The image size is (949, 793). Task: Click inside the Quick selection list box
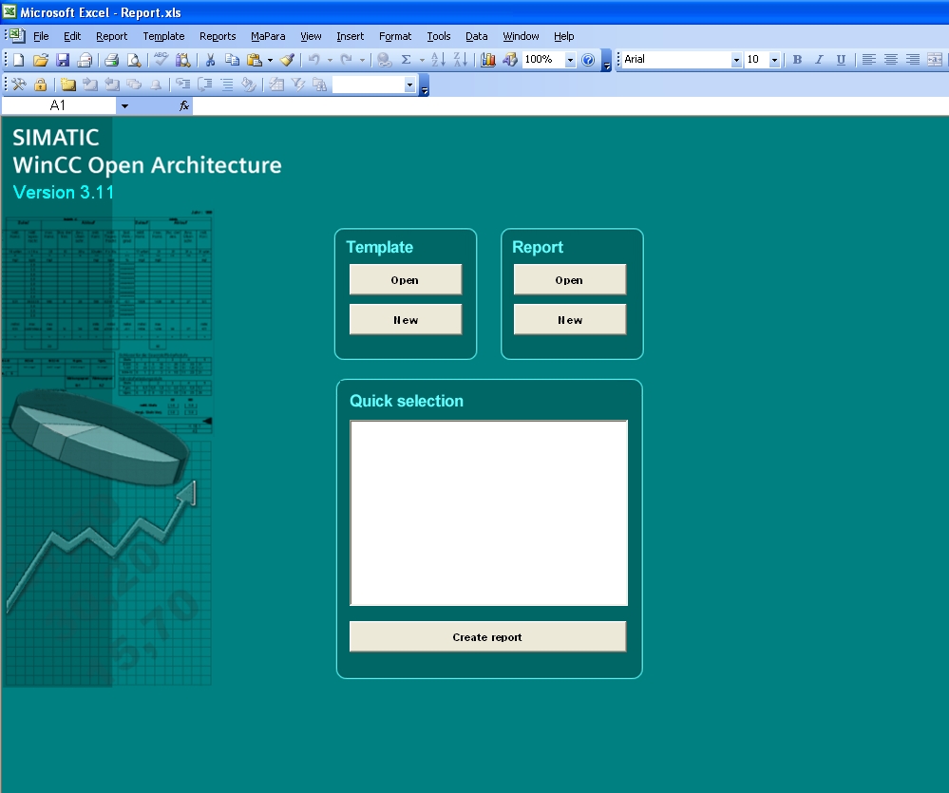click(488, 513)
